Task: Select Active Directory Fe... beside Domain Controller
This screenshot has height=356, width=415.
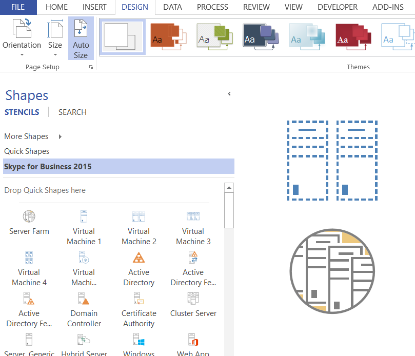Action: point(29,310)
